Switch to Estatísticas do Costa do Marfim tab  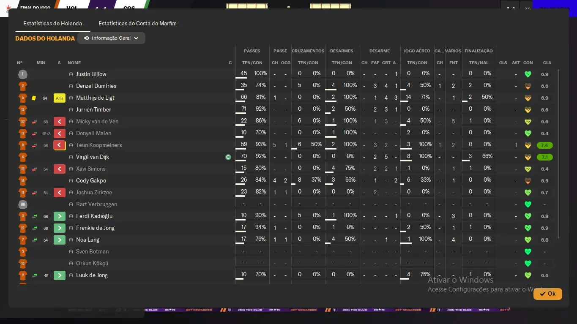(x=137, y=24)
